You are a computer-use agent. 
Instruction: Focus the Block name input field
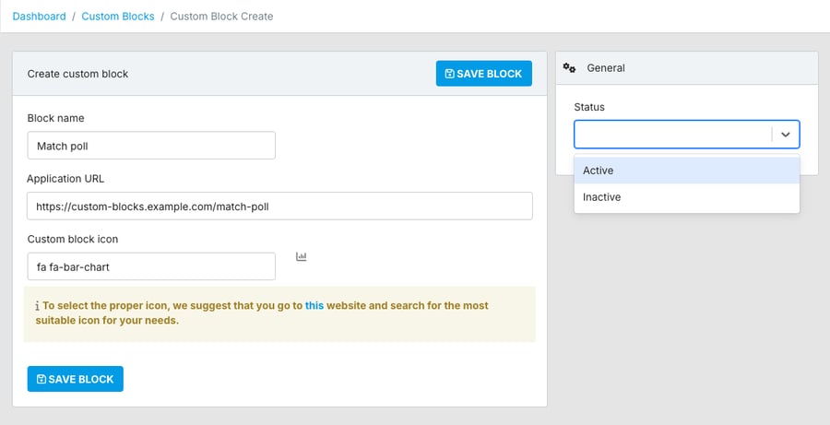click(151, 146)
